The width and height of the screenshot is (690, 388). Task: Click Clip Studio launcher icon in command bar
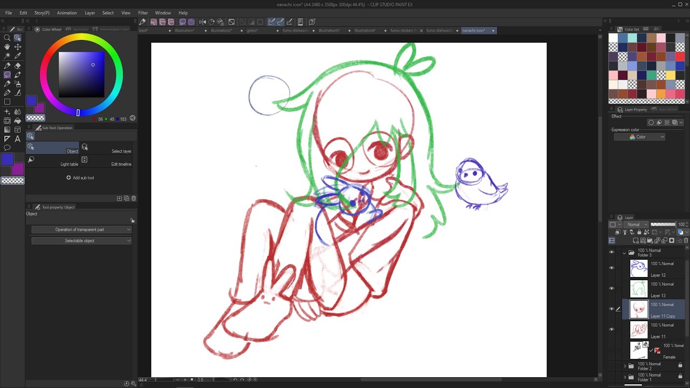click(142, 22)
